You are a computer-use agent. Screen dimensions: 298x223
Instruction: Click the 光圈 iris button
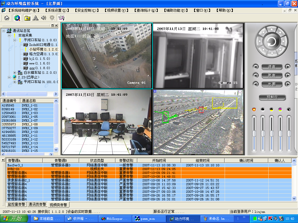coord(272,84)
